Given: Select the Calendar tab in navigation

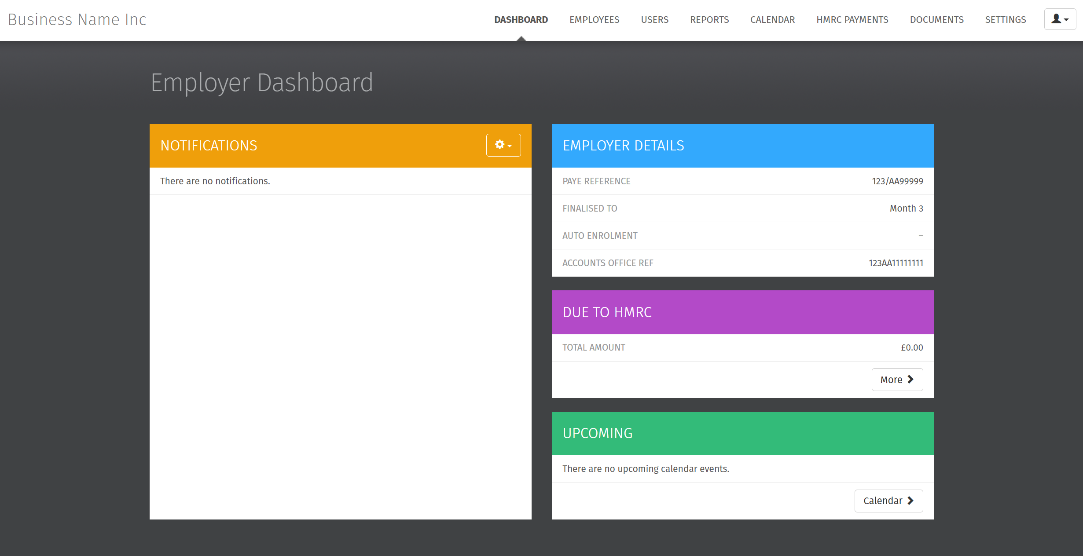Looking at the screenshot, I should [772, 19].
